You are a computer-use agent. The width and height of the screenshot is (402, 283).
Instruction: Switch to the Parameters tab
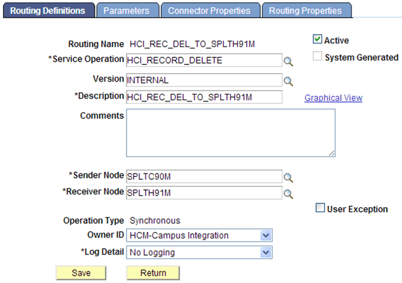(x=126, y=11)
